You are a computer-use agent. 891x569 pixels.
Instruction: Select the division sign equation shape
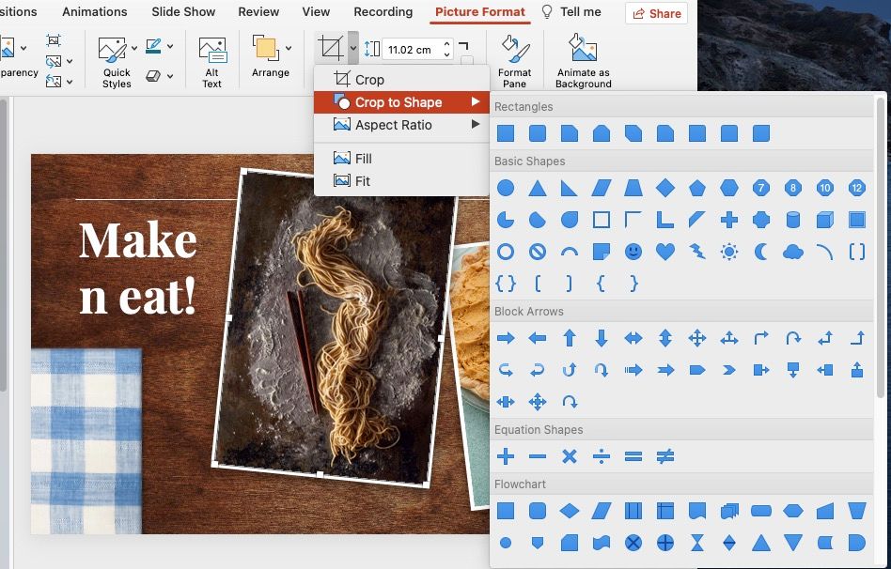click(602, 456)
